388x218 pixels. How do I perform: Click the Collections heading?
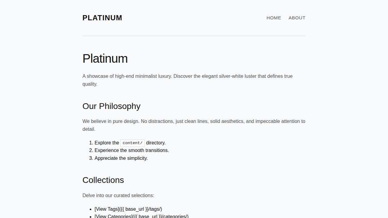coord(103,180)
